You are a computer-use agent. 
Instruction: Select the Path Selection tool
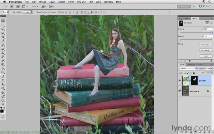[x=3, y=84]
